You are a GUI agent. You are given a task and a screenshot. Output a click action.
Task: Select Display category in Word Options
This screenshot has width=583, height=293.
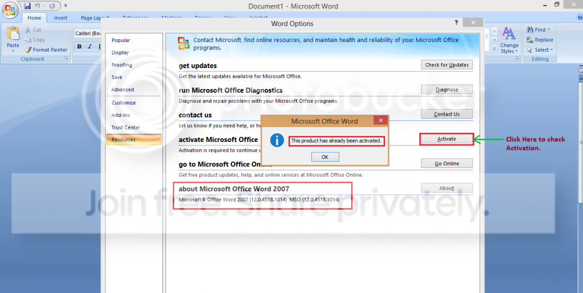click(120, 53)
